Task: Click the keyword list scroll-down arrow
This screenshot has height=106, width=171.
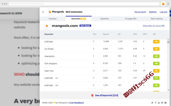Action: (x=168, y=90)
